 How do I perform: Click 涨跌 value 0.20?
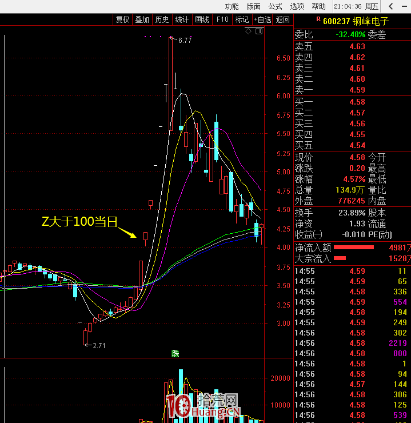357,168
